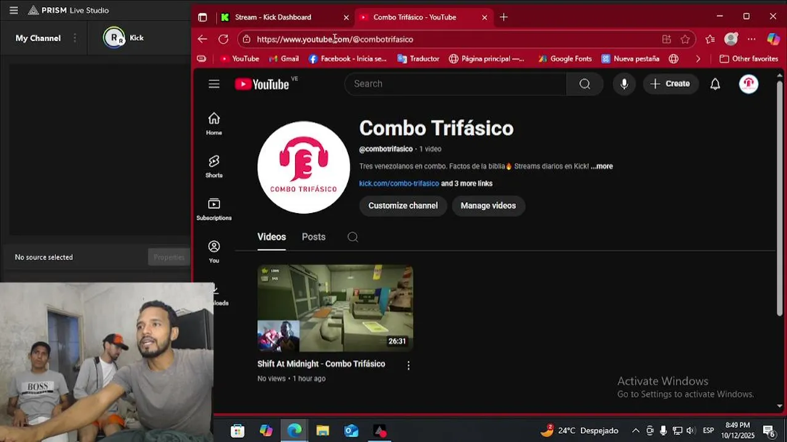The height and width of the screenshot is (442, 787).
Task: Click the YouTube search input field
Action: point(456,84)
